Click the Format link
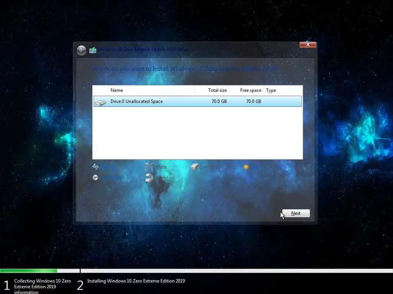Image resolution: width=393 pixels, height=294 pixels. (x=207, y=167)
